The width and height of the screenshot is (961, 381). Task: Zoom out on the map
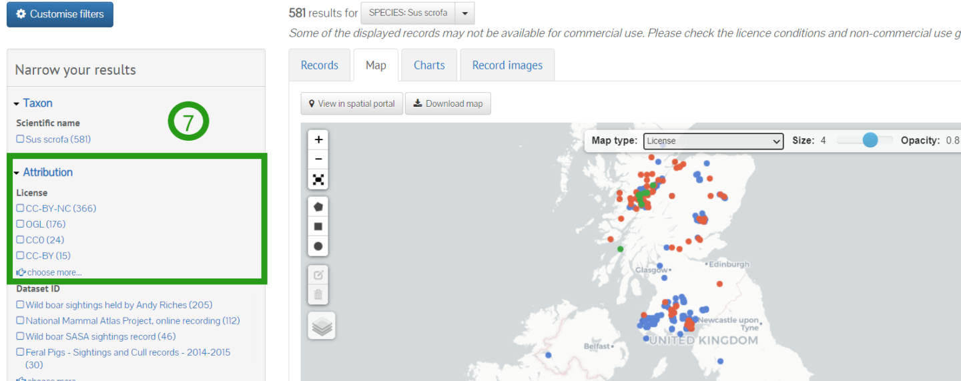(318, 159)
